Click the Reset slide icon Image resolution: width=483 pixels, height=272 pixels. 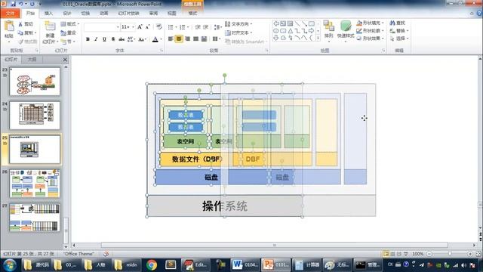click(x=63, y=32)
